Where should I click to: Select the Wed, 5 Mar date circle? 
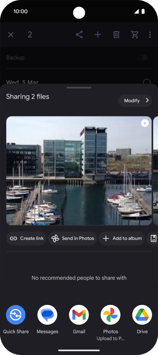click(x=147, y=82)
